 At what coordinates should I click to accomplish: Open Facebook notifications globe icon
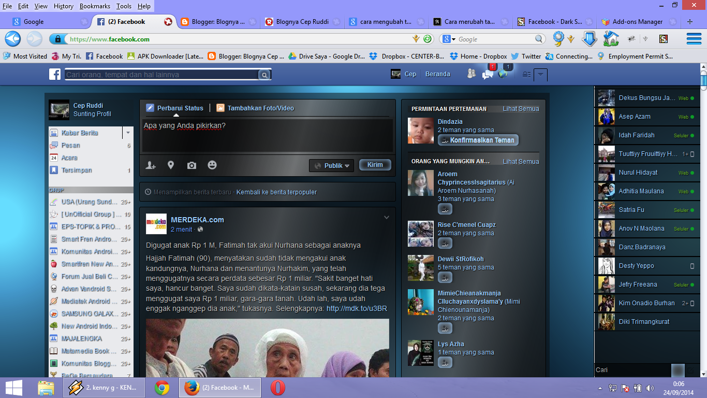point(503,74)
